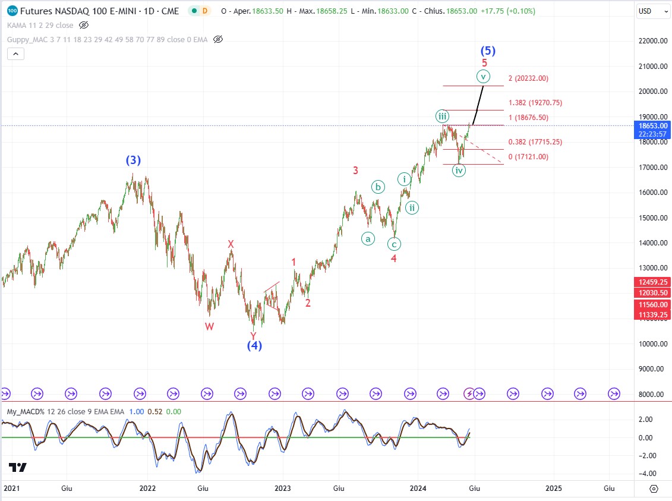This screenshot has height=501, width=672.
Task: Select the blue (5) wave label
Action: tap(488, 51)
